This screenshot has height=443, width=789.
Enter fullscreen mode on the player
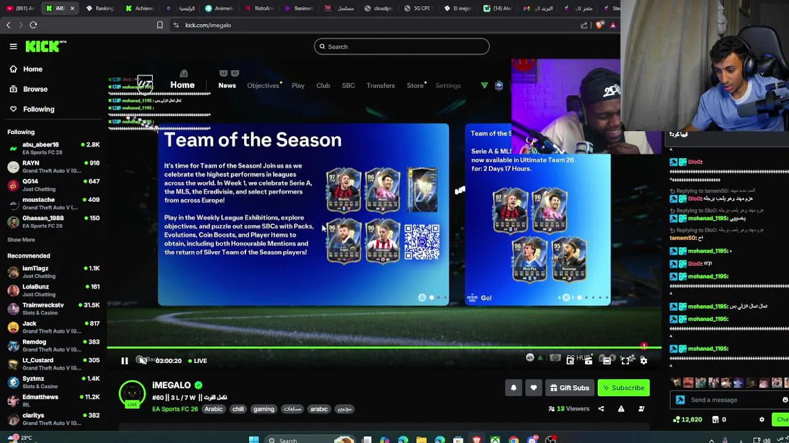pyautogui.click(x=625, y=361)
